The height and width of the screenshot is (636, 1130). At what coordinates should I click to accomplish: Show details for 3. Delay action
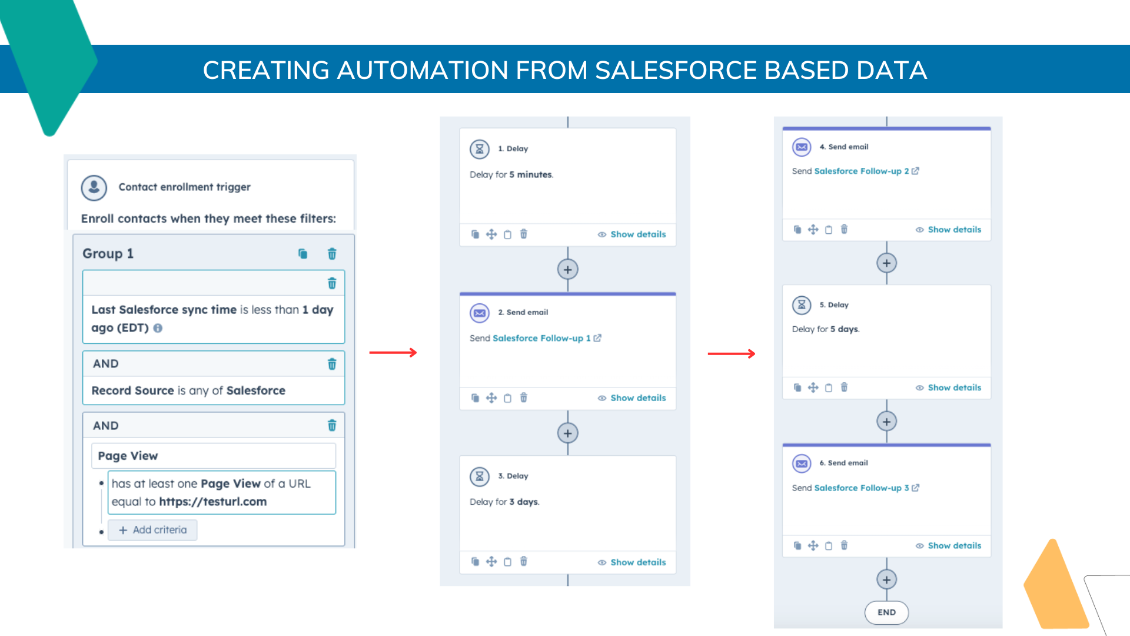point(632,562)
